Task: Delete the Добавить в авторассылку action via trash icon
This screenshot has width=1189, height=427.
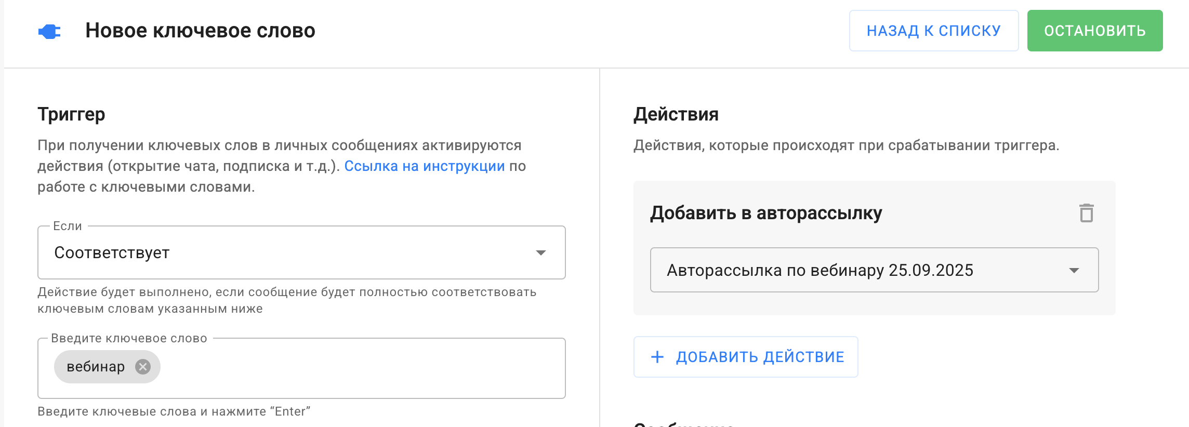Action: point(1086,213)
